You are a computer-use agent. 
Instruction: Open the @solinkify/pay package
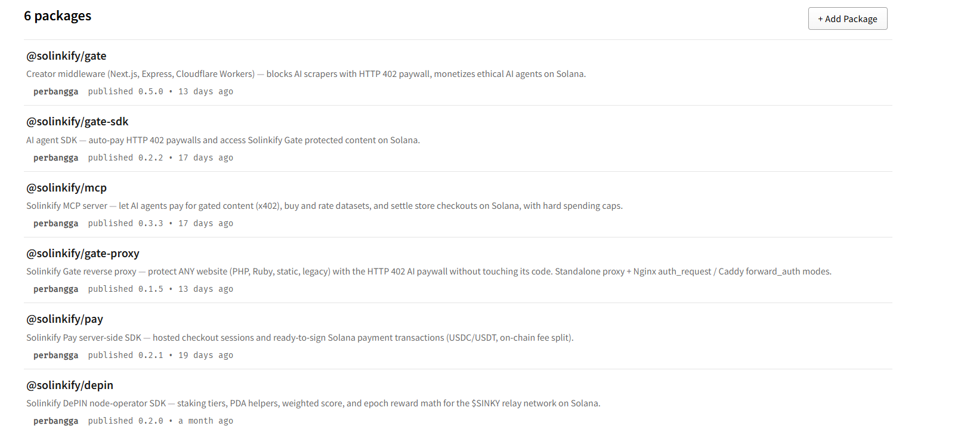64,319
